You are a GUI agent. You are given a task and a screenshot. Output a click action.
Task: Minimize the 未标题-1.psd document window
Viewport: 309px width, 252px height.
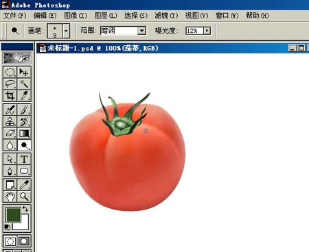(x=292, y=48)
